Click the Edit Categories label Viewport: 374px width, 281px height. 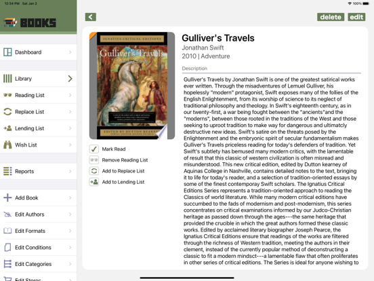[x=33, y=264]
